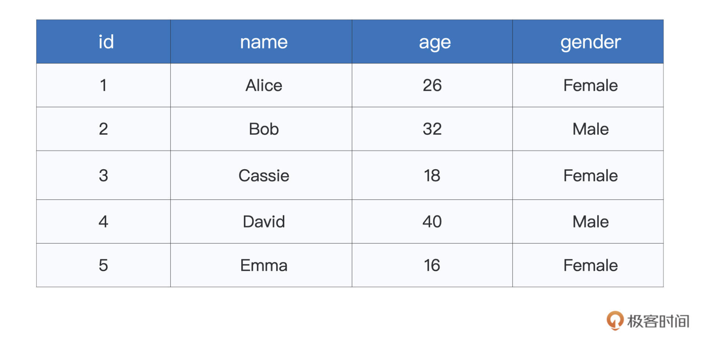
Task: Click the Bob name cell
Action: click(x=264, y=129)
